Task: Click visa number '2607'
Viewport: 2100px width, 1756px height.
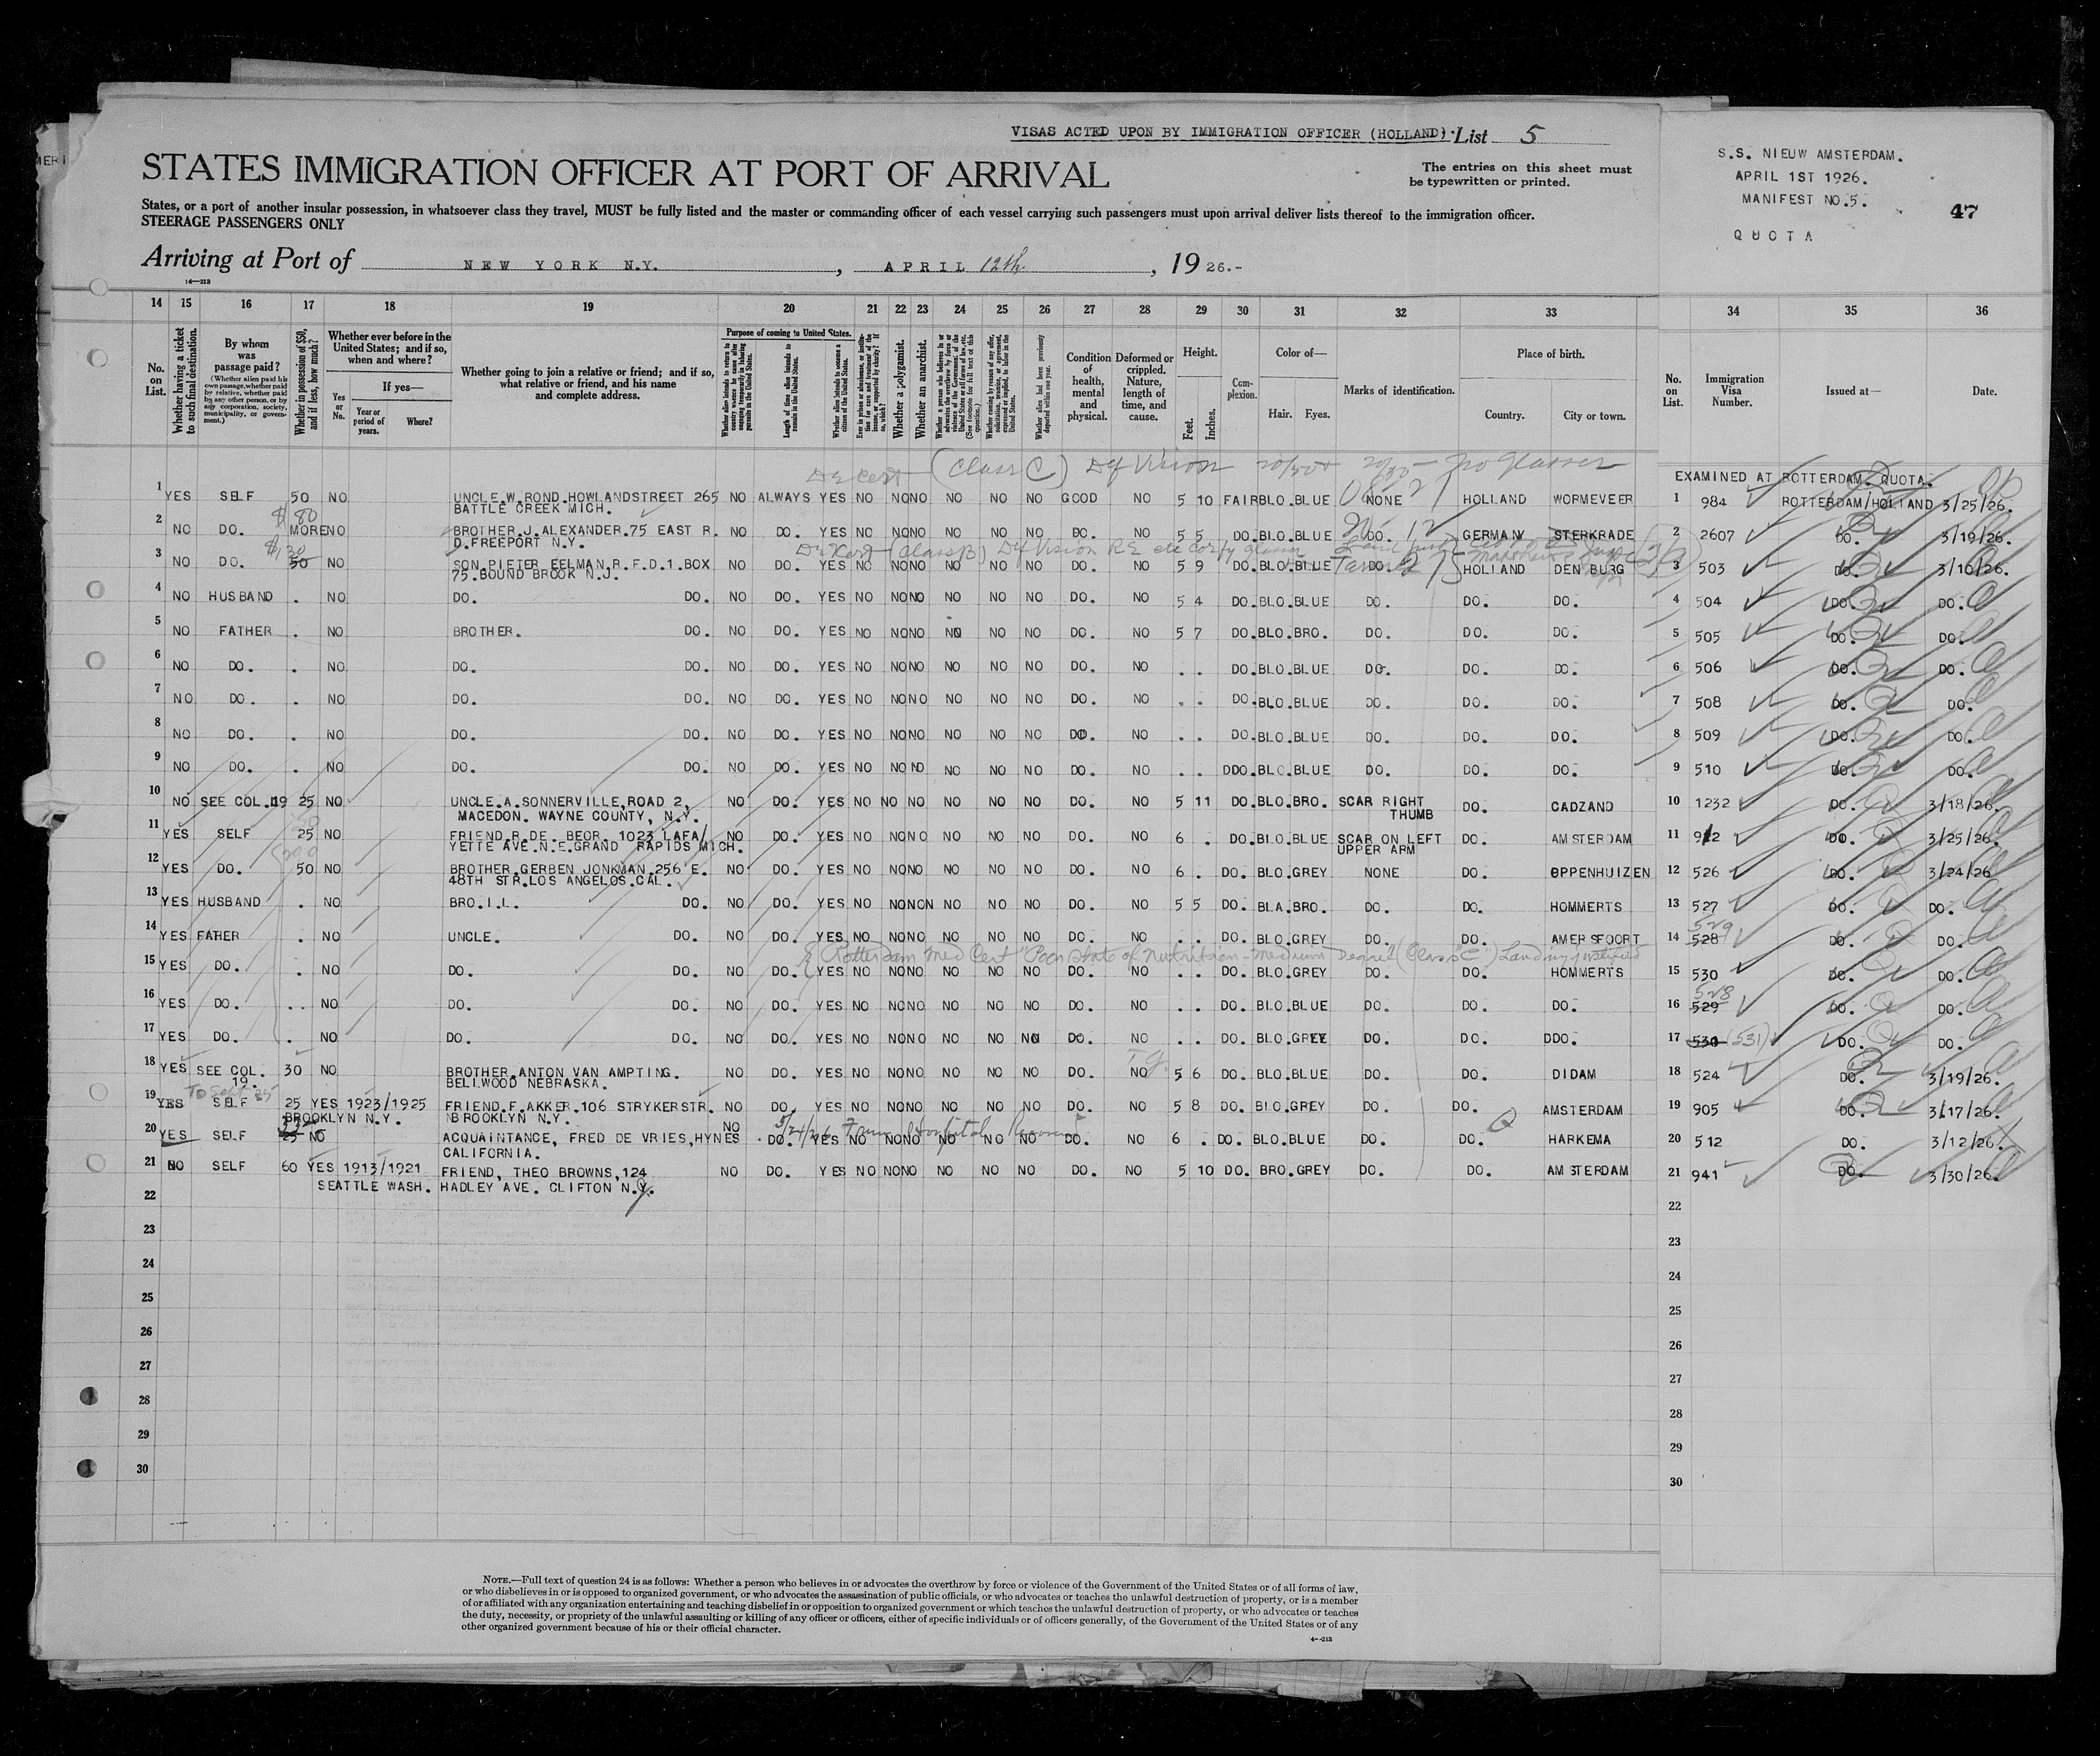Action: click(x=1717, y=536)
